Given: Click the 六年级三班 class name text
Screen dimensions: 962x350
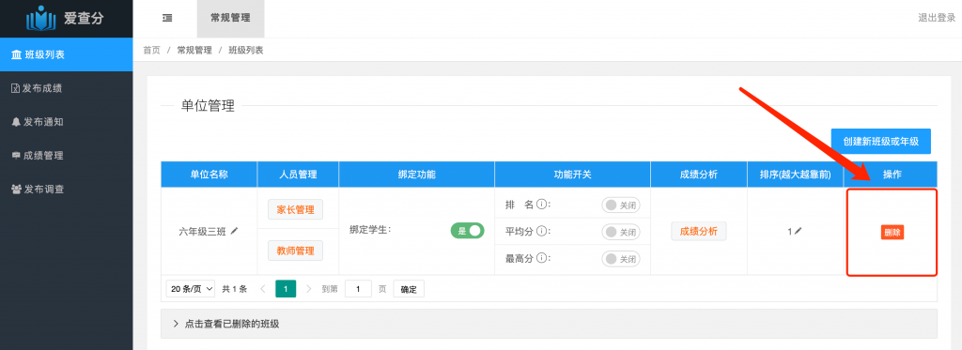Looking at the screenshot, I should [203, 232].
